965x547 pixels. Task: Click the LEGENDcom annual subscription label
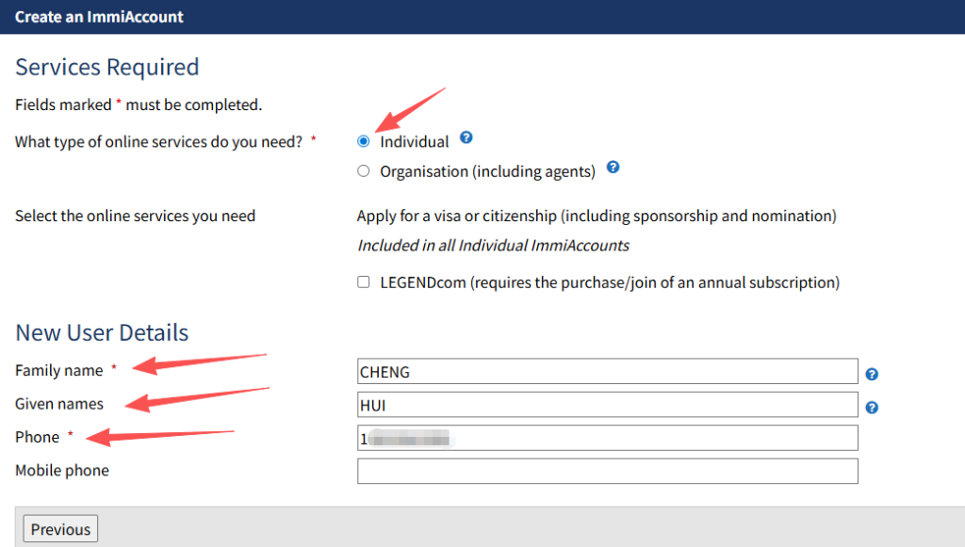coord(610,282)
